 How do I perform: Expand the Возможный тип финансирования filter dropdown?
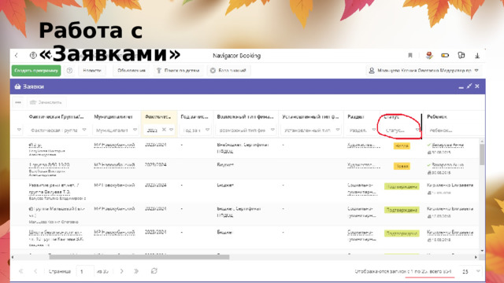tap(272, 130)
